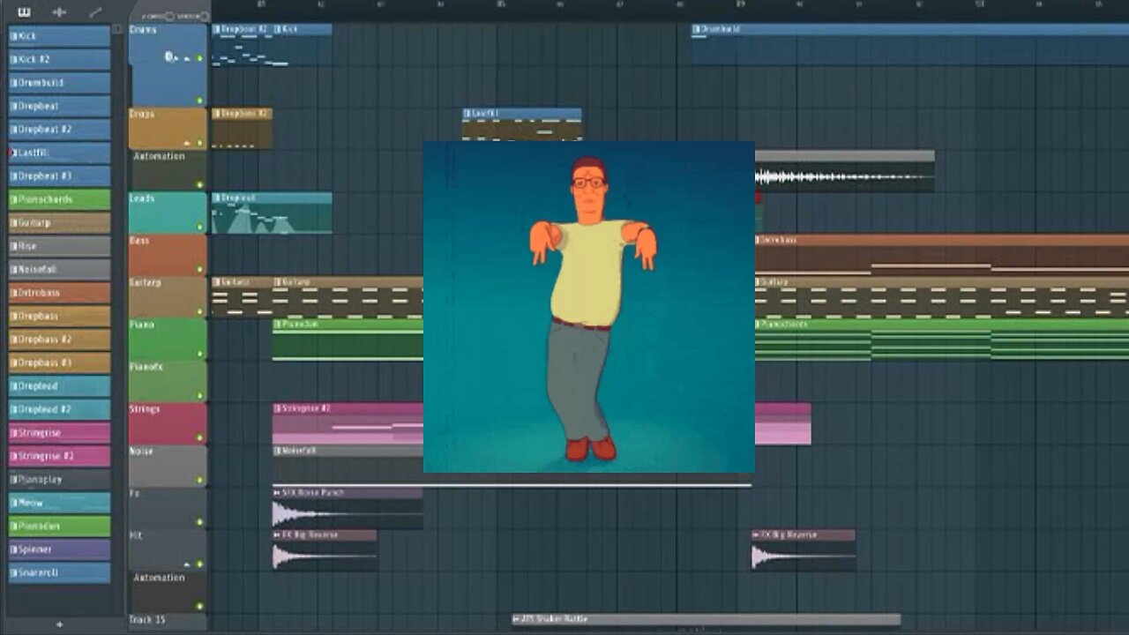
Task: Click pattern icon beside Lastfill in picker
Action: click(14, 153)
